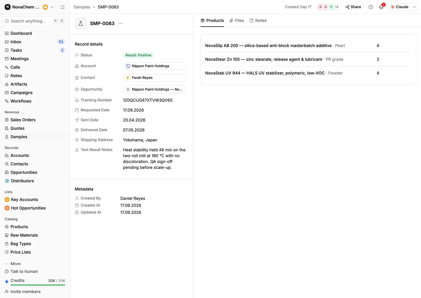This screenshot has height=298, width=421.
Task: Open the Key Accounts list
Action: point(35,199)
